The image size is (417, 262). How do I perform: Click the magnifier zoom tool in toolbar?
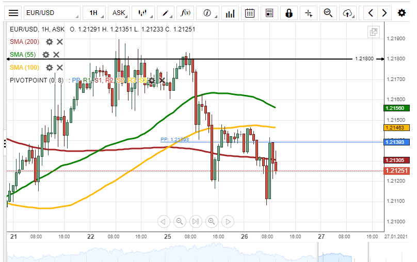[x=328, y=13]
